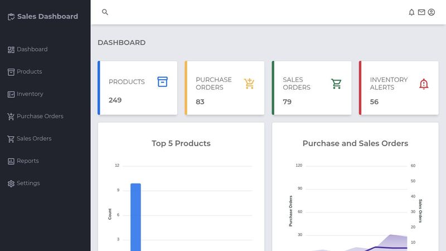Open Settings in the sidebar
The width and height of the screenshot is (446, 251).
pos(28,183)
